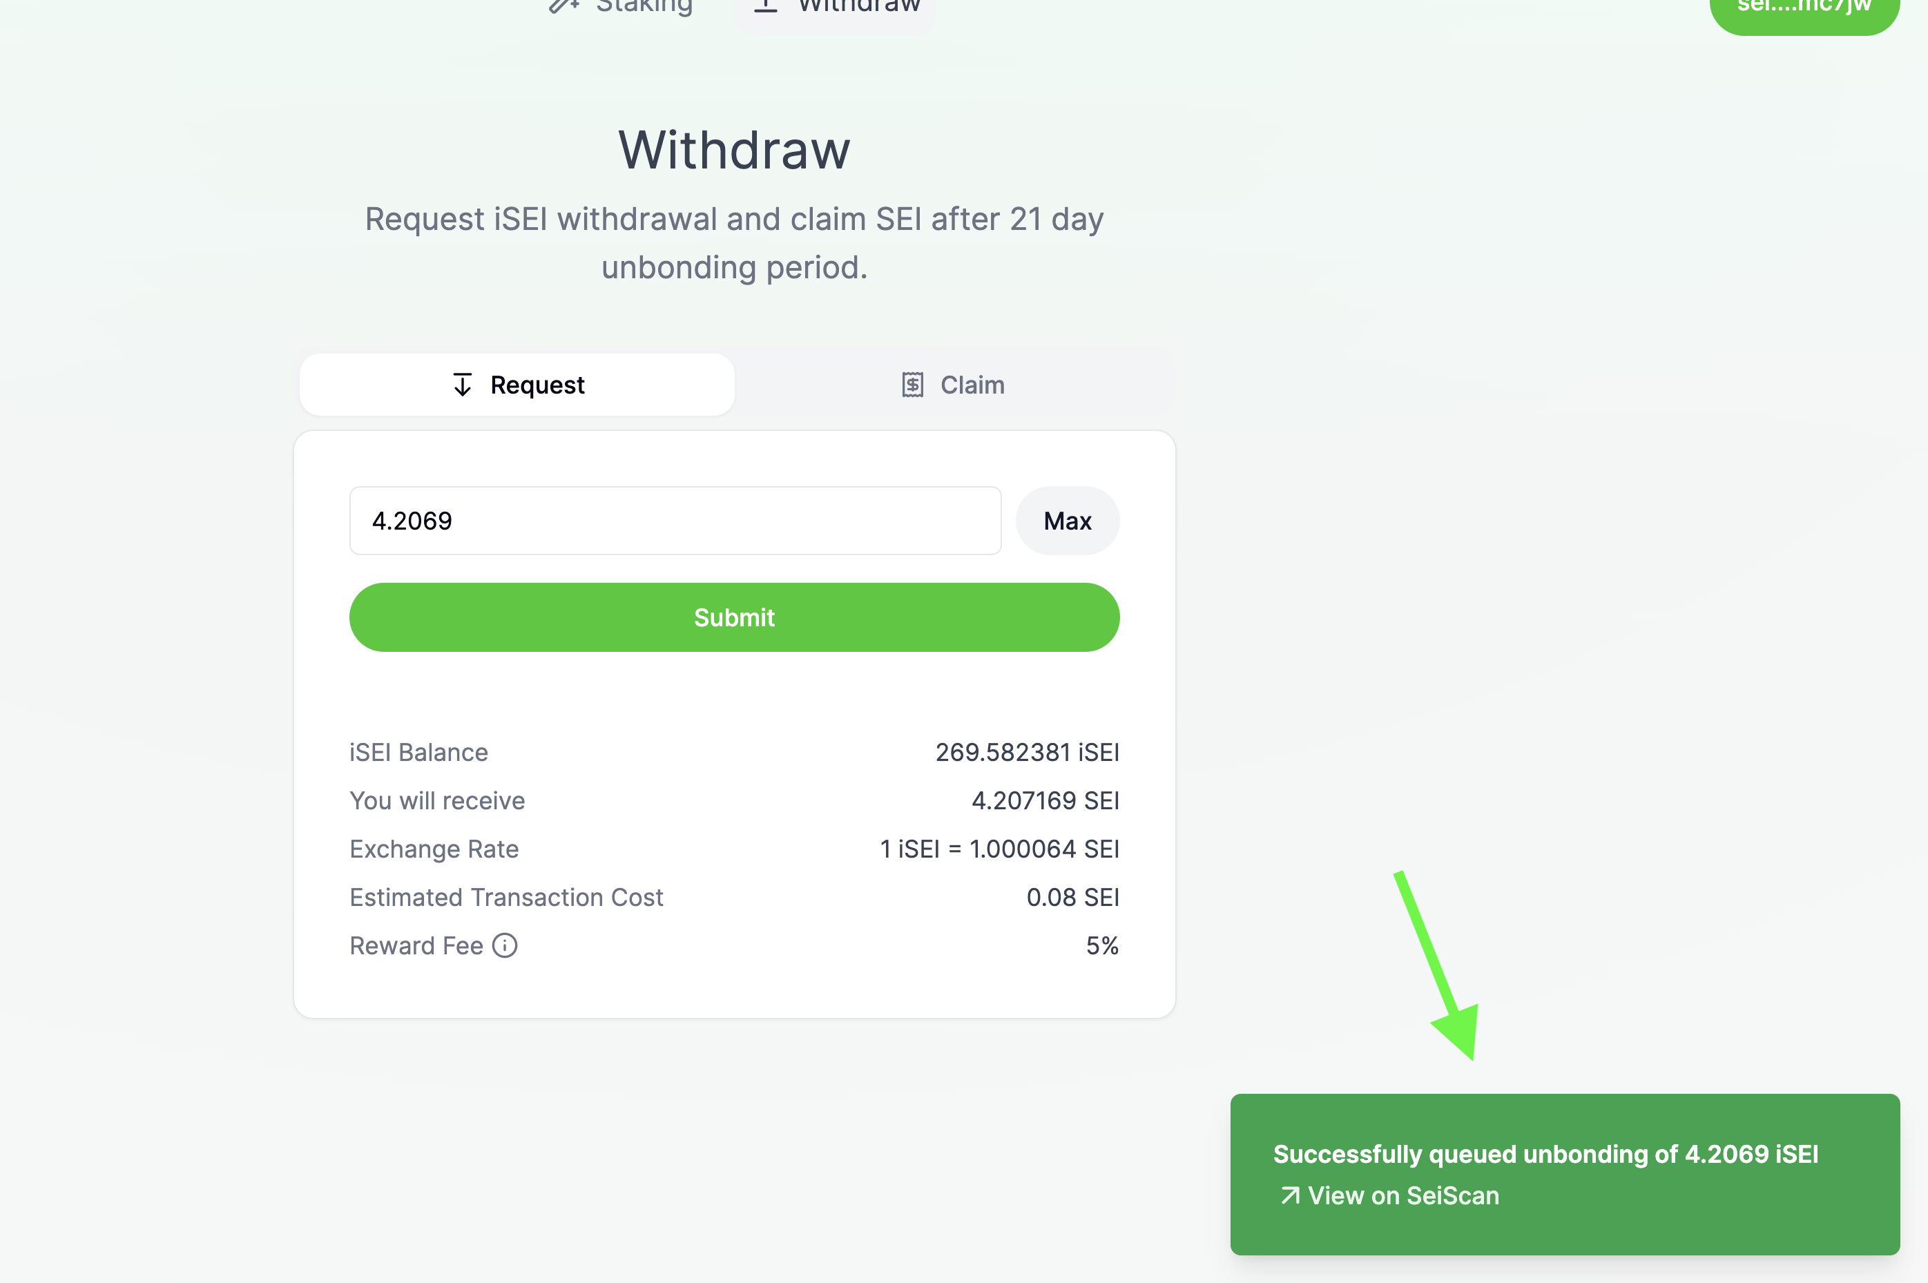Image resolution: width=1928 pixels, height=1283 pixels.
Task: Click the info icon beside Reward Fee
Action: click(505, 946)
